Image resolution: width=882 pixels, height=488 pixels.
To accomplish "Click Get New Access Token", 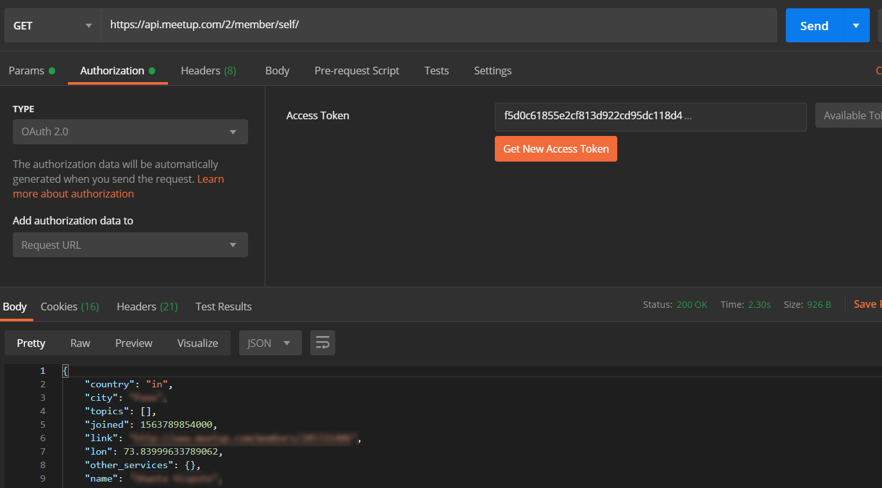I will [556, 149].
